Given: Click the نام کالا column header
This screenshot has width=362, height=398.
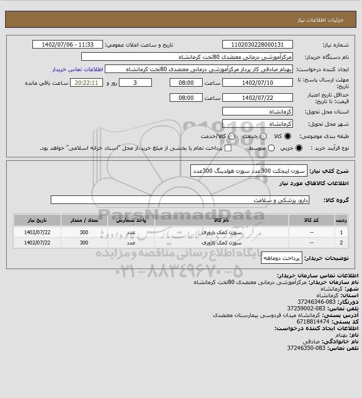Looking at the screenshot, I should pyautogui.click(x=221, y=220).
